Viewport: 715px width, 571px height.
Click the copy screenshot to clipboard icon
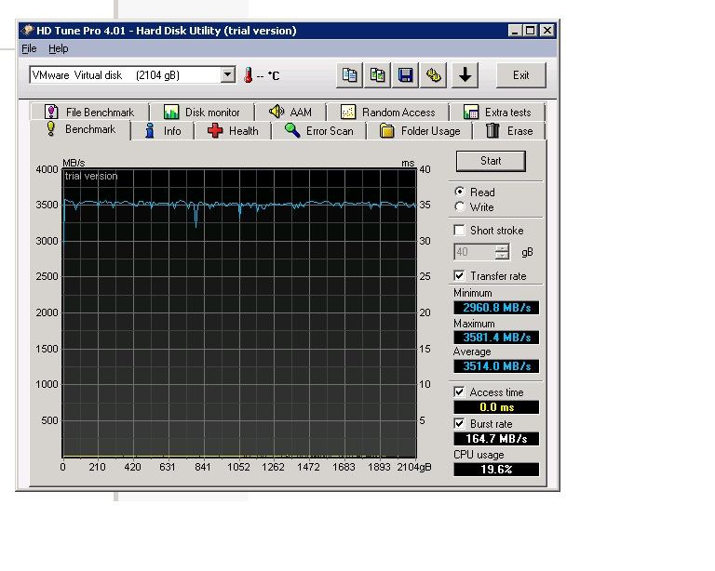coord(377,75)
